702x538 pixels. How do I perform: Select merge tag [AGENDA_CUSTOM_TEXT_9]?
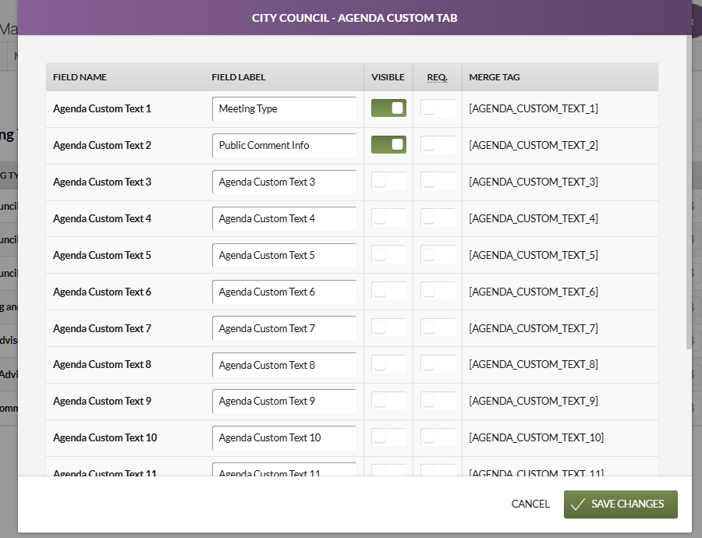(x=534, y=401)
